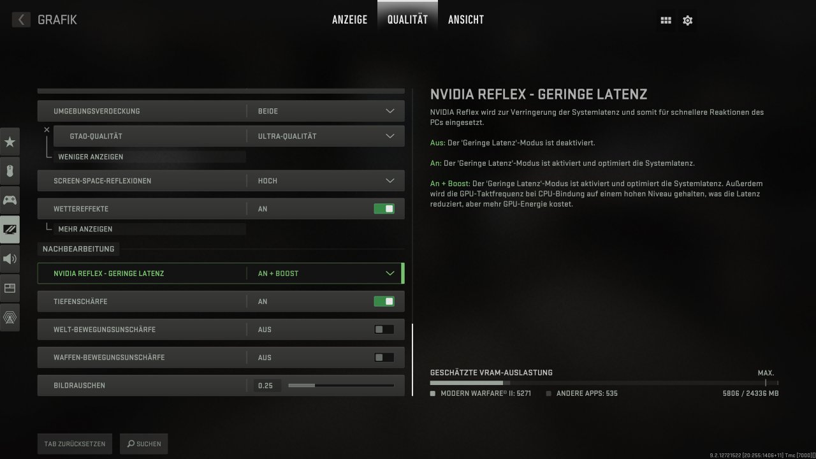The width and height of the screenshot is (816, 459).
Task: Enable Welt-Bewegungsunschärfe toggle
Action: click(x=384, y=330)
